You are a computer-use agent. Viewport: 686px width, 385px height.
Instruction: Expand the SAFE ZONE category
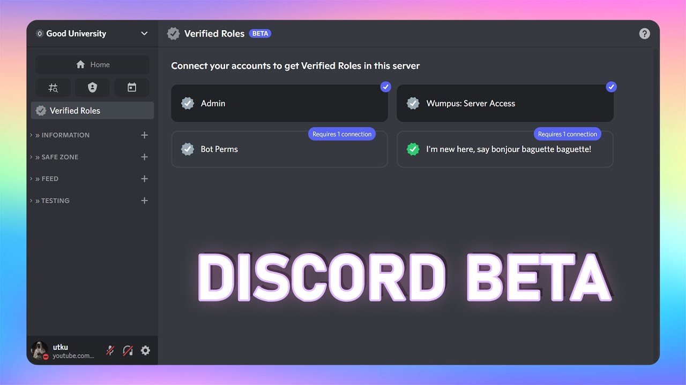coord(55,157)
